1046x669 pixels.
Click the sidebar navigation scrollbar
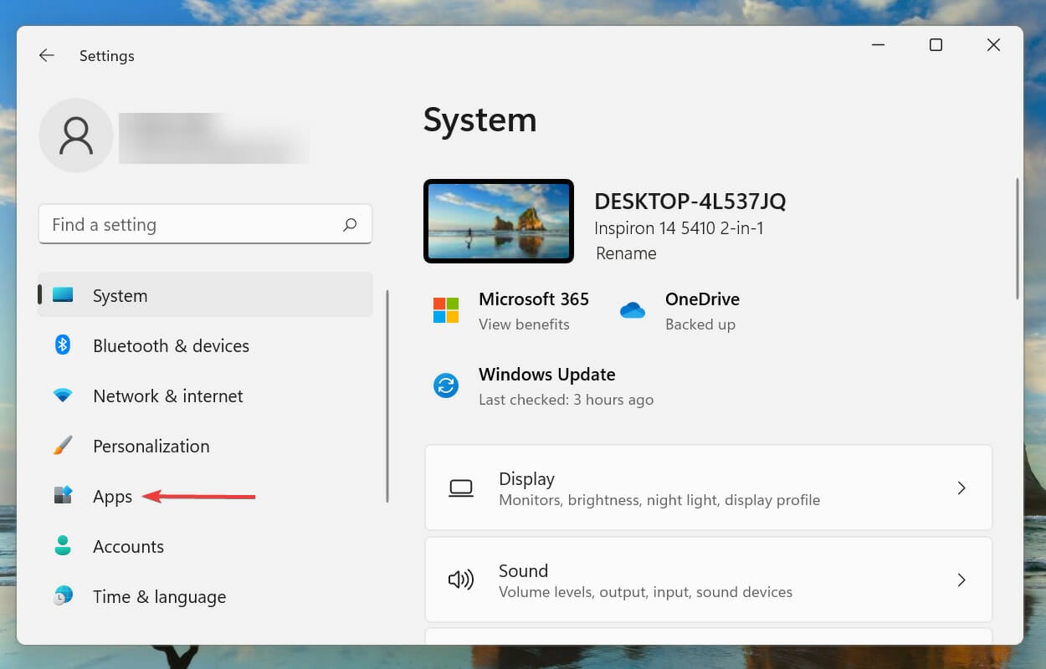coord(387,396)
